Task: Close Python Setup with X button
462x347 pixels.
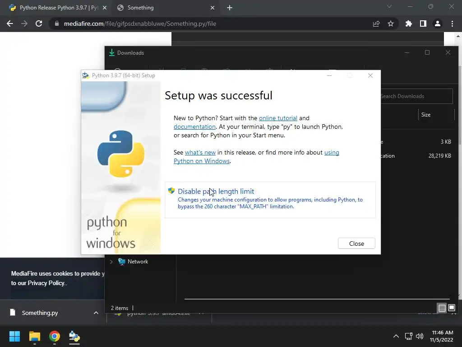Action: pyautogui.click(x=370, y=75)
